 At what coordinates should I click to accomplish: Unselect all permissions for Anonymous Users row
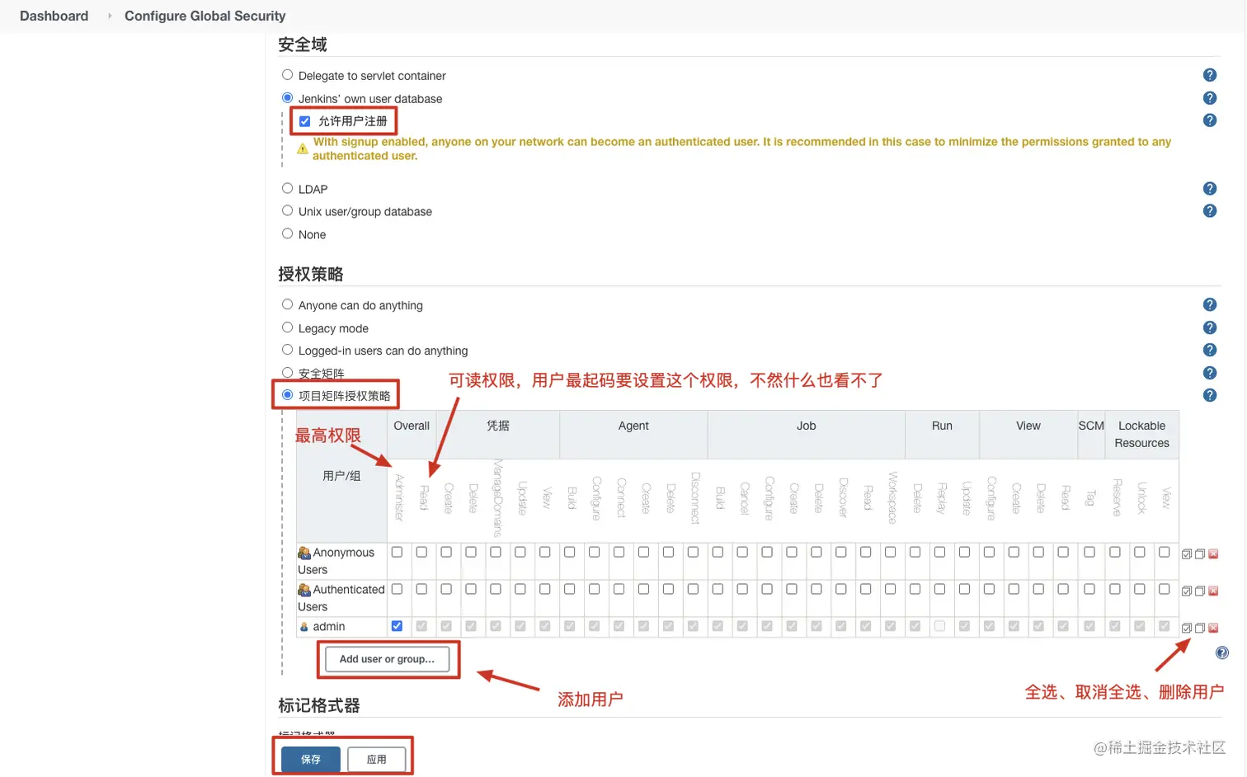click(x=1200, y=554)
